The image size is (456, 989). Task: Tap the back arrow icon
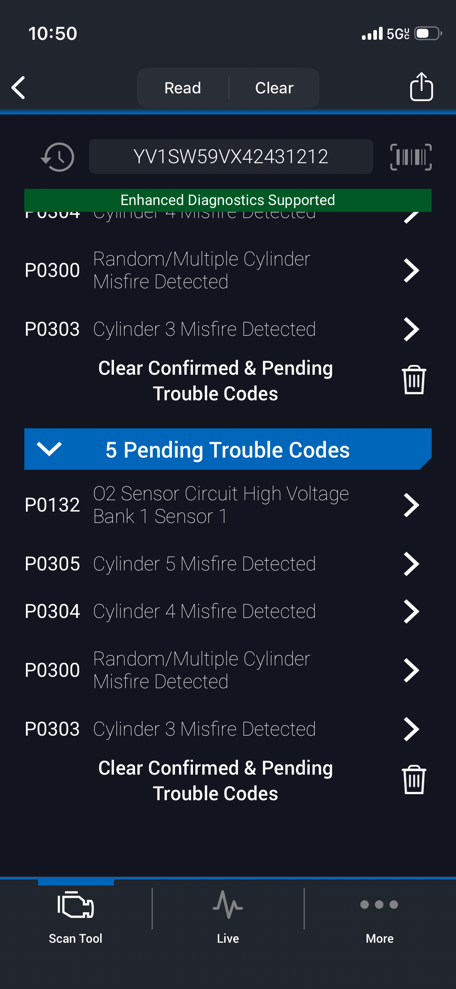pyautogui.click(x=19, y=88)
